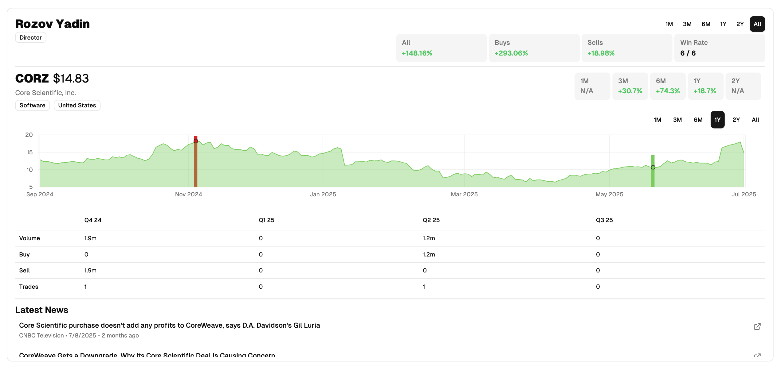
Task: Click Q2 25 Trades value 1
Action: click(424, 287)
